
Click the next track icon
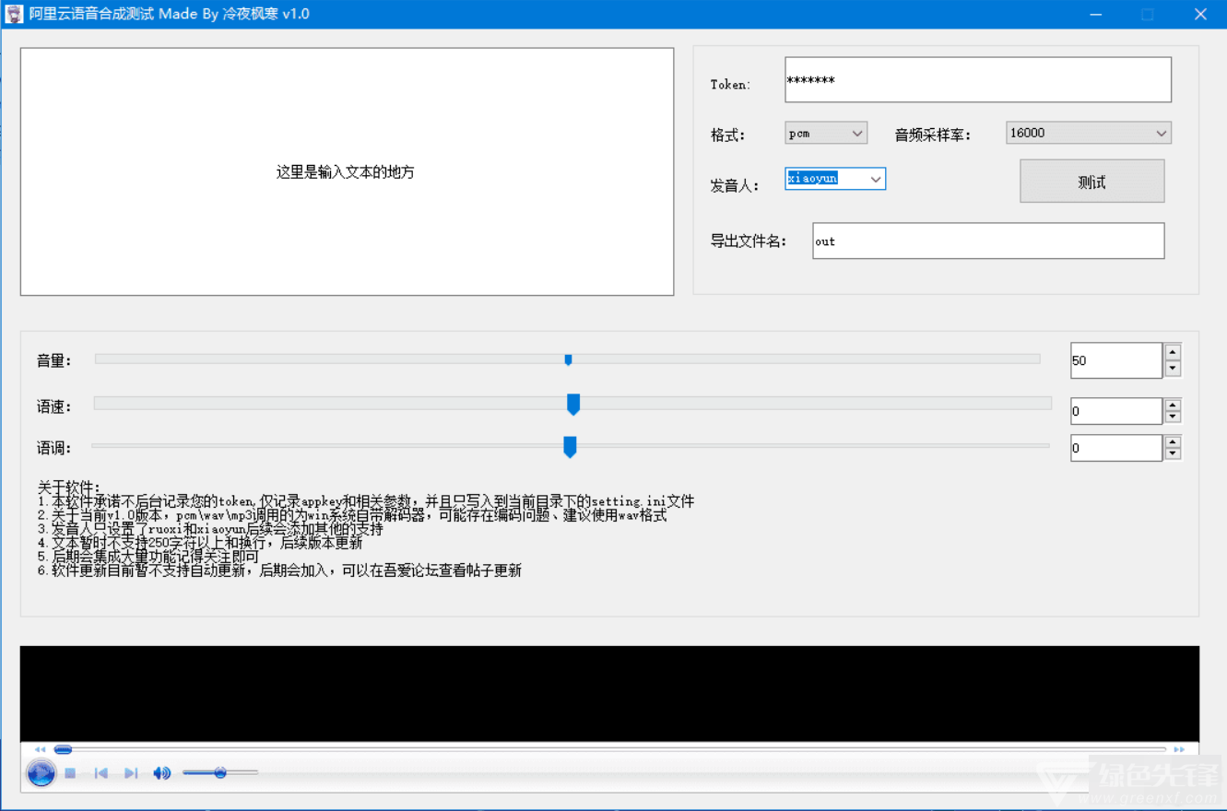click(x=131, y=773)
